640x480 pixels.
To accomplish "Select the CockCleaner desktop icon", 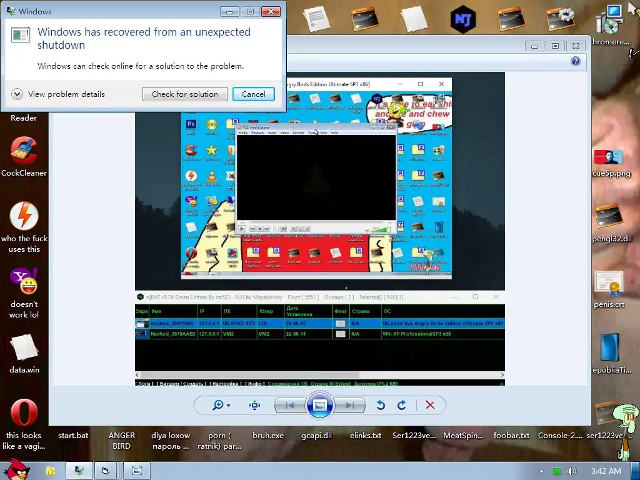I will (24, 156).
